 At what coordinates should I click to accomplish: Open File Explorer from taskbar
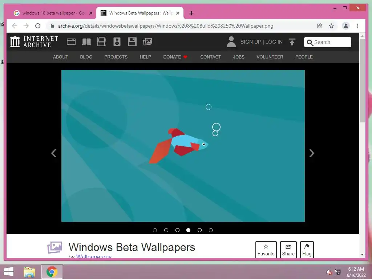coord(29,272)
